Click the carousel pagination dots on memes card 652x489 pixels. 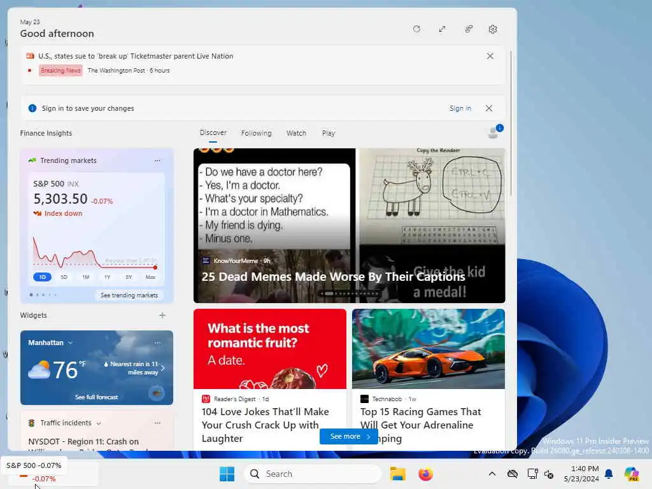(350, 294)
